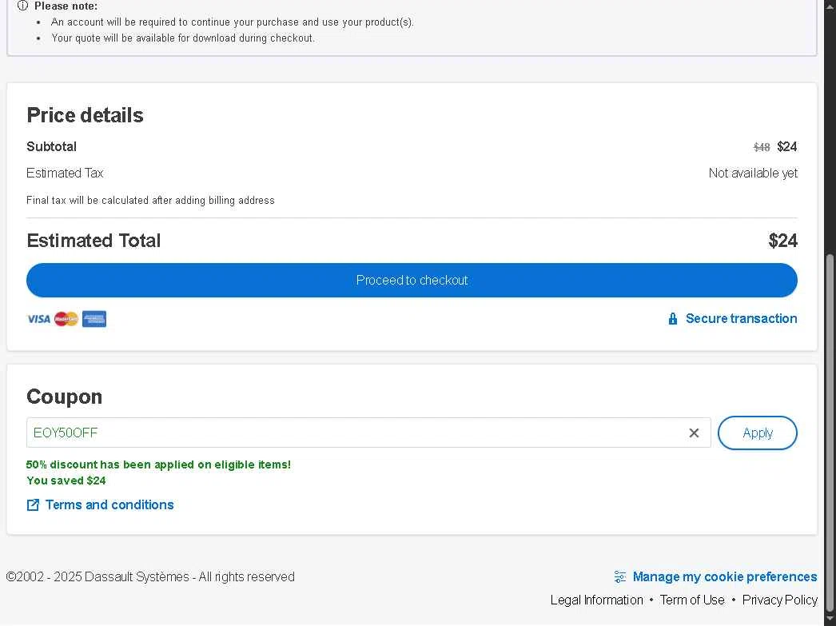
Task: Open the Term of Use link
Action: click(x=692, y=600)
